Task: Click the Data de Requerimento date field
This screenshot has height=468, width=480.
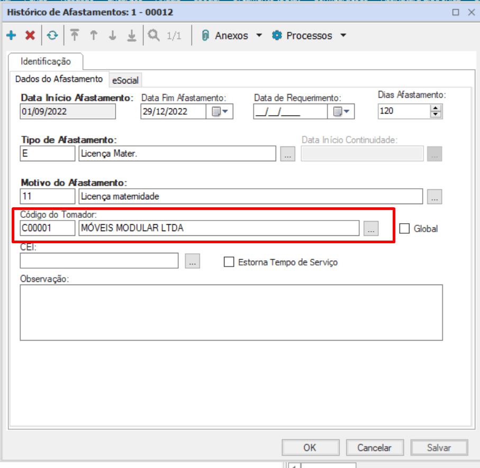Action: (x=290, y=112)
